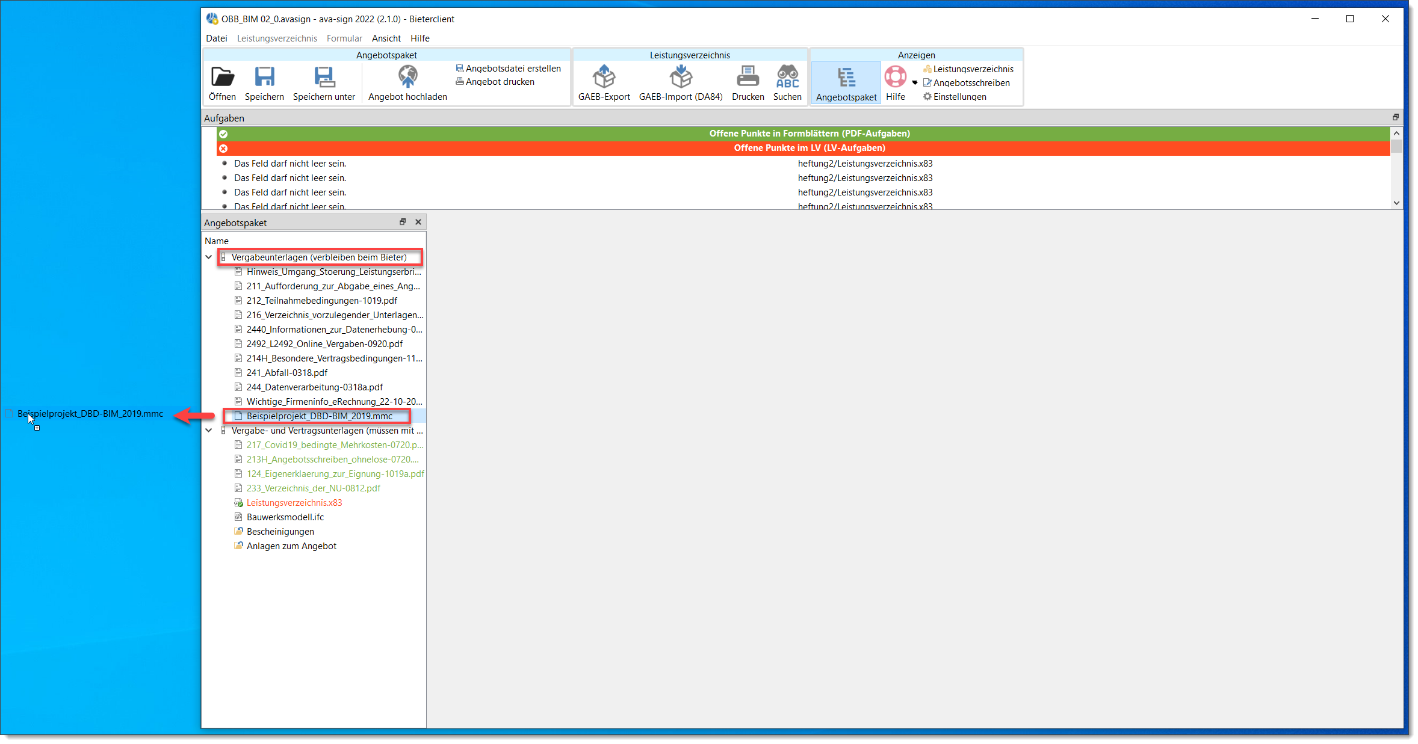Viewport: 1418px width, 744px height.
Task: Select Wichtige_Firmeninfo_eRechnung file
Action: coord(334,402)
